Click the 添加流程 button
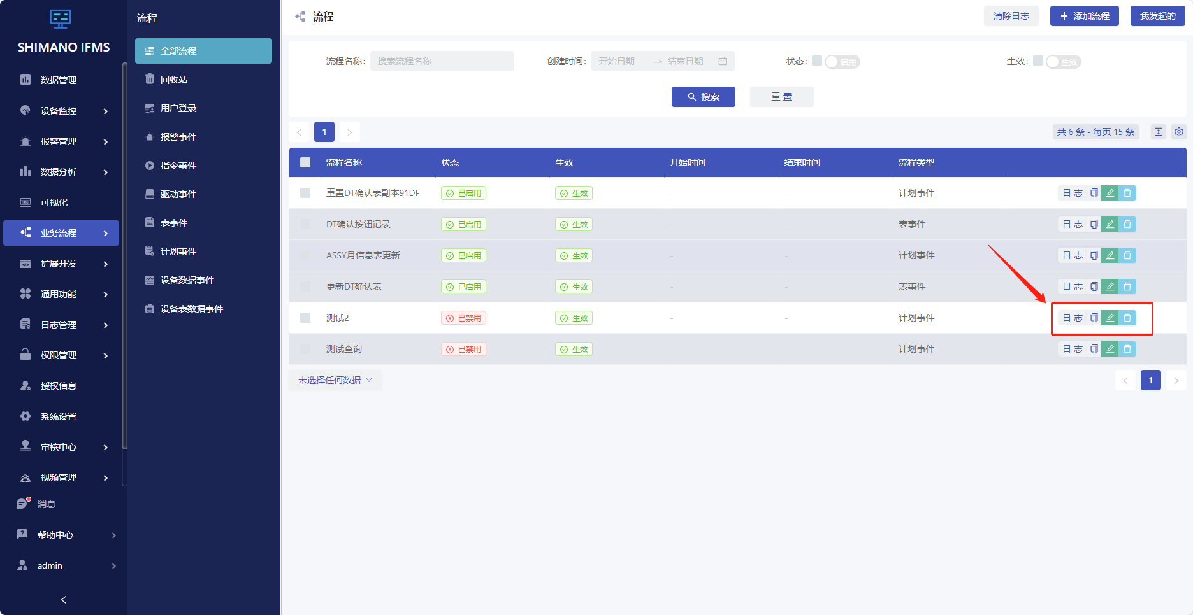This screenshot has width=1193, height=615. [1085, 16]
